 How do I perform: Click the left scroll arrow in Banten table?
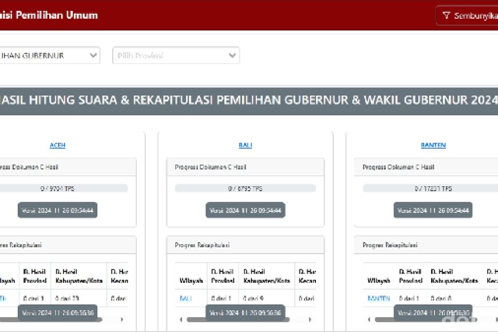point(369,319)
